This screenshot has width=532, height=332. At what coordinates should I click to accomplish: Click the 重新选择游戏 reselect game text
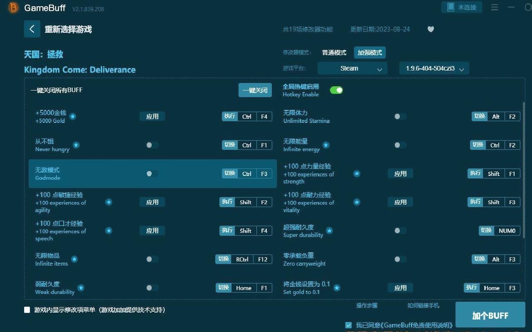(x=68, y=29)
